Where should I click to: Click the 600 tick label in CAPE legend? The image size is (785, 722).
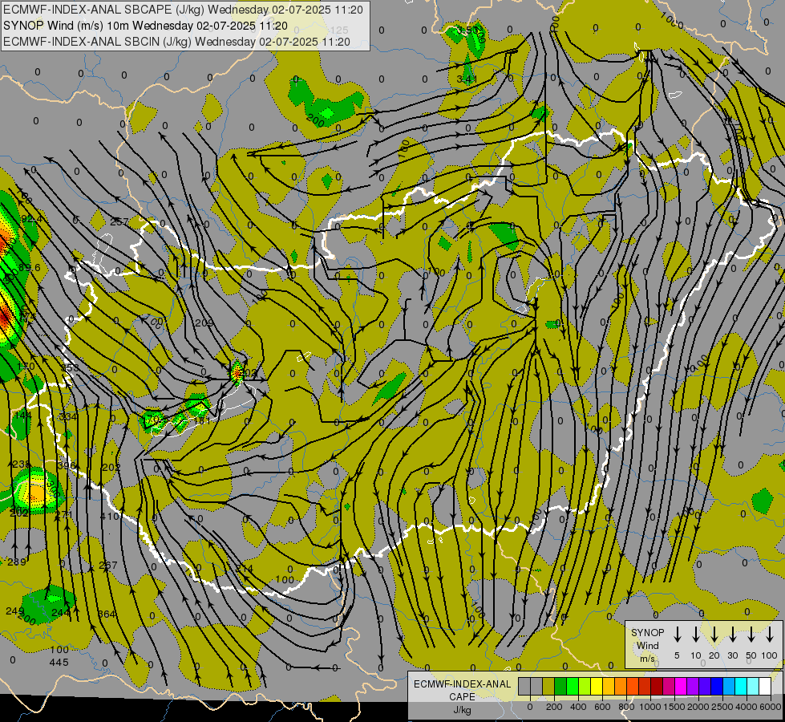pyautogui.click(x=602, y=707)
